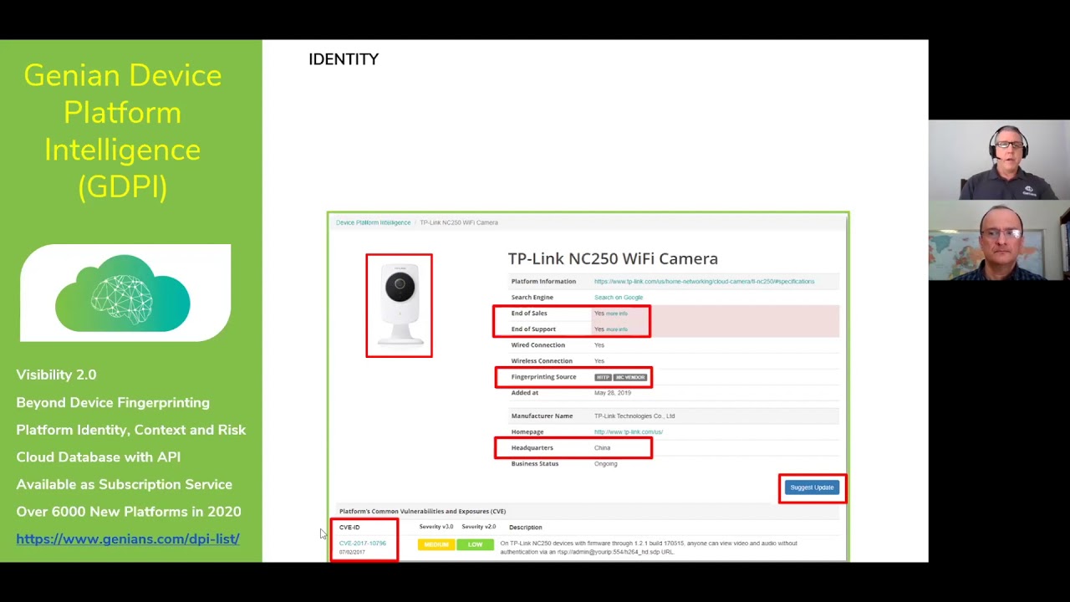Click 'TP-Link NC250 WiFi Camera' breadcrumb text

pyautogui.click(x=459, y=222)
